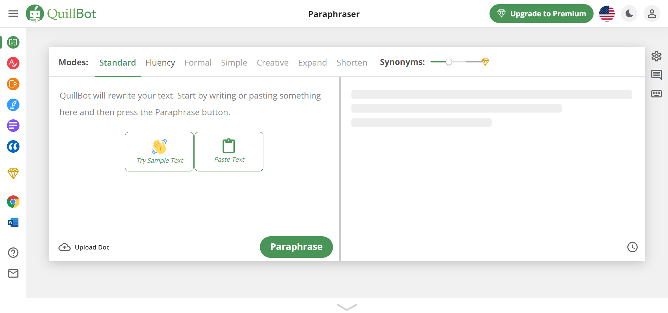Switch to Expand mode
668x313 pixels.
(312, 62)
